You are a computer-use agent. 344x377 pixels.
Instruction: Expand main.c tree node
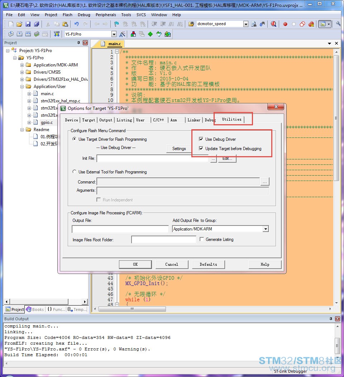click(x=29, y=94)
